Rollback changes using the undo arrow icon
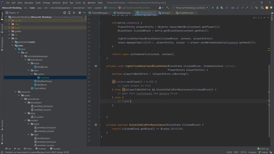Viewport: 274px width, 154px height. coord(256,8)
